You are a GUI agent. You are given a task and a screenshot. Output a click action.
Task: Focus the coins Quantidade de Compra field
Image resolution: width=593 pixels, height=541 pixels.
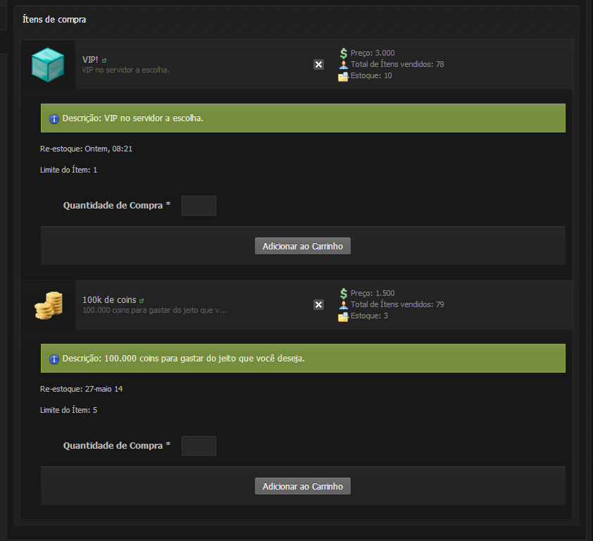[199, 446]
